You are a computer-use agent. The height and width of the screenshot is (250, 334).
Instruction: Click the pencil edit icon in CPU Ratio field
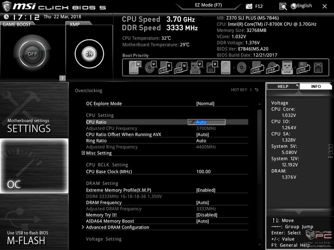192,122
